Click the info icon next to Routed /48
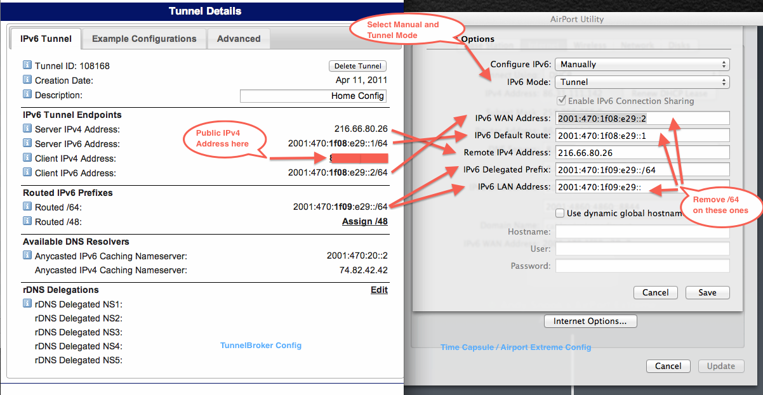 27,221
